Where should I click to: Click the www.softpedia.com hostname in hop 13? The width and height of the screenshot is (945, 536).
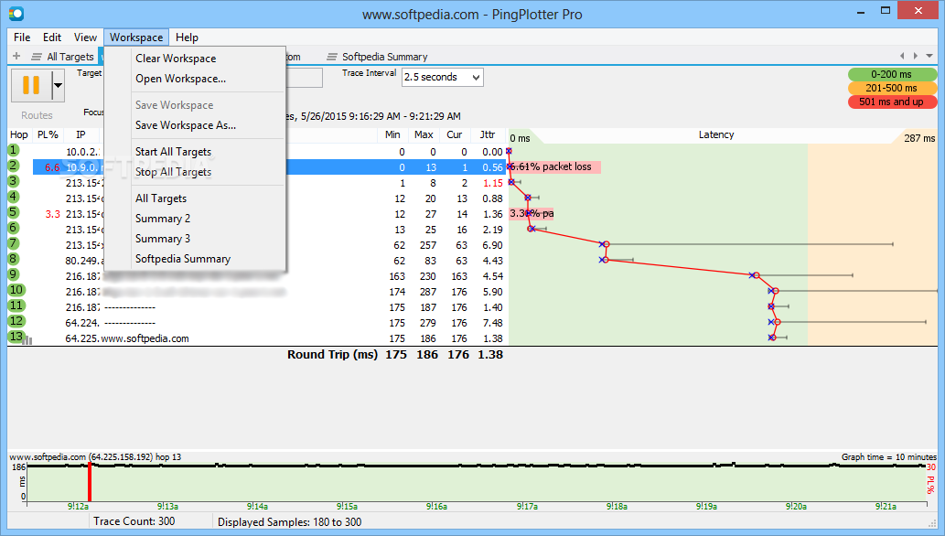tap(145, 338)
